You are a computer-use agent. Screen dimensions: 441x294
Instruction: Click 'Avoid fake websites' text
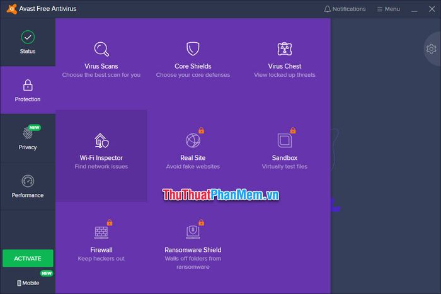pyautogui.click(x=193, y=166)
